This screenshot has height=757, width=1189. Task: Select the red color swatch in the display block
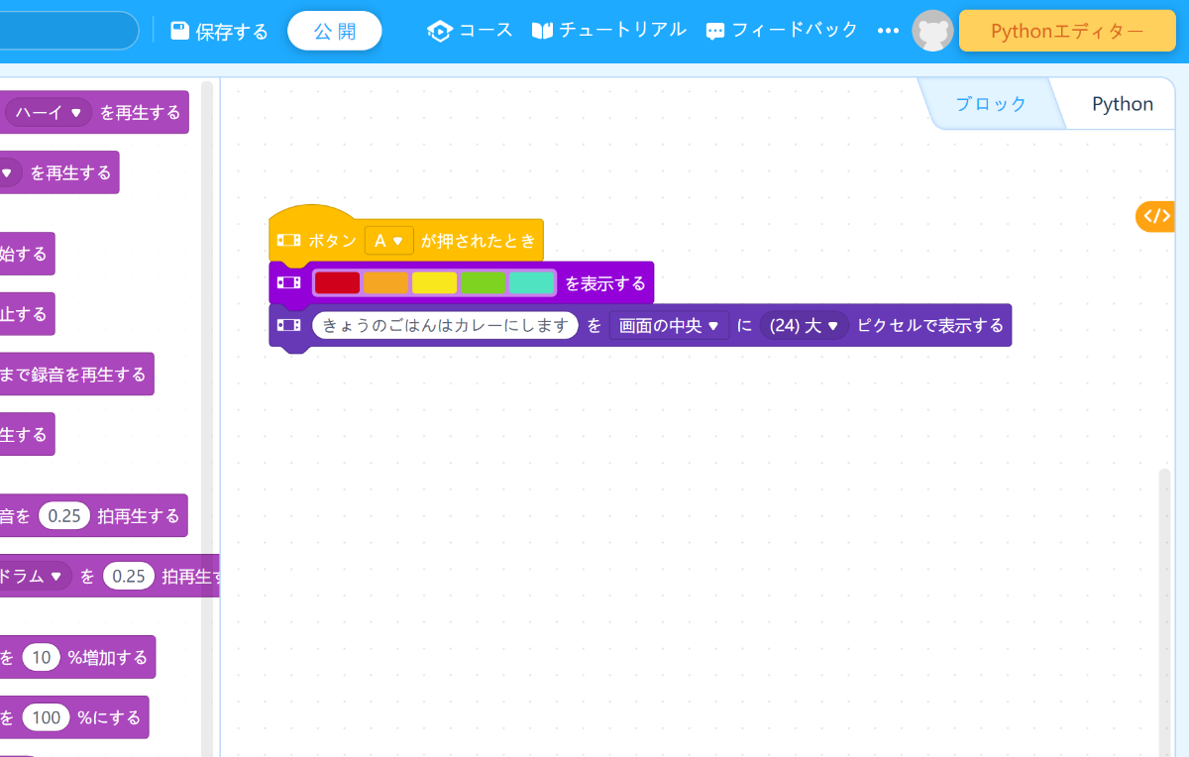click(x=337, y=282)
